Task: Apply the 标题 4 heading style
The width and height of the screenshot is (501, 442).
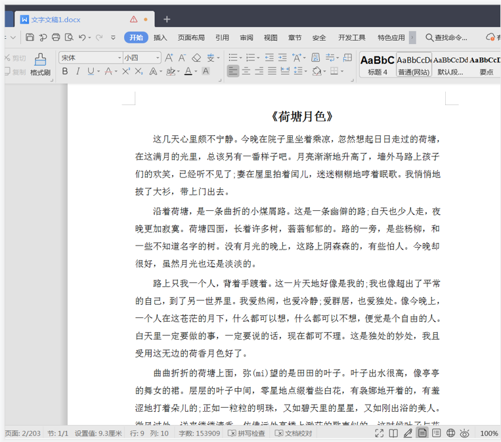Action: pos(378,64)
